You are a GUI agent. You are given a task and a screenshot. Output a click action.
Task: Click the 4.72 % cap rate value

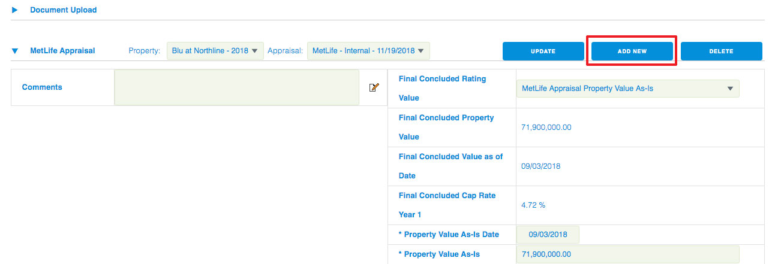coord(533,205)
